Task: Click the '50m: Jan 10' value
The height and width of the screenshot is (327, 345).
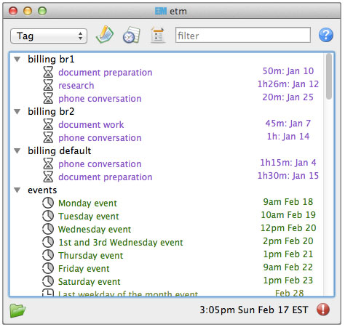Action: pos(288,71)
